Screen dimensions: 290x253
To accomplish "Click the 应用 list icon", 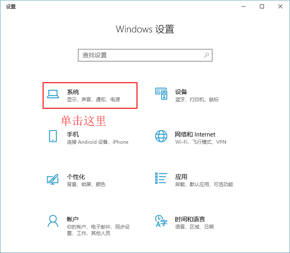I will [x=161, y=178].
